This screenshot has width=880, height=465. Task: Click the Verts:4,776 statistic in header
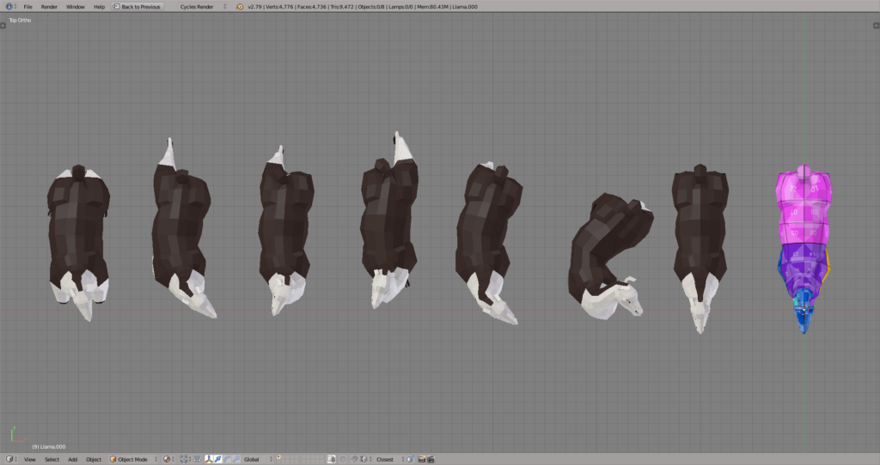tap(278, 7)
